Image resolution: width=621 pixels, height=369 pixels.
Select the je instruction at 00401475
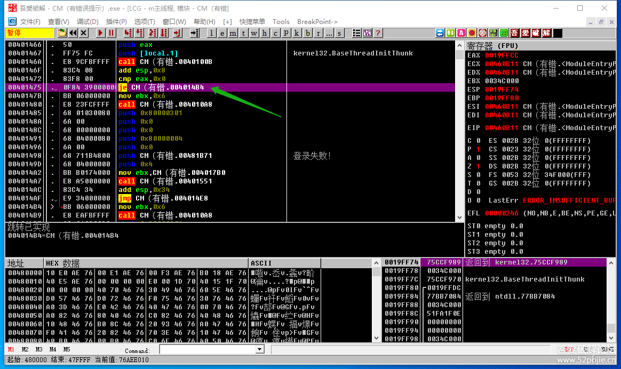click(160, 87)
